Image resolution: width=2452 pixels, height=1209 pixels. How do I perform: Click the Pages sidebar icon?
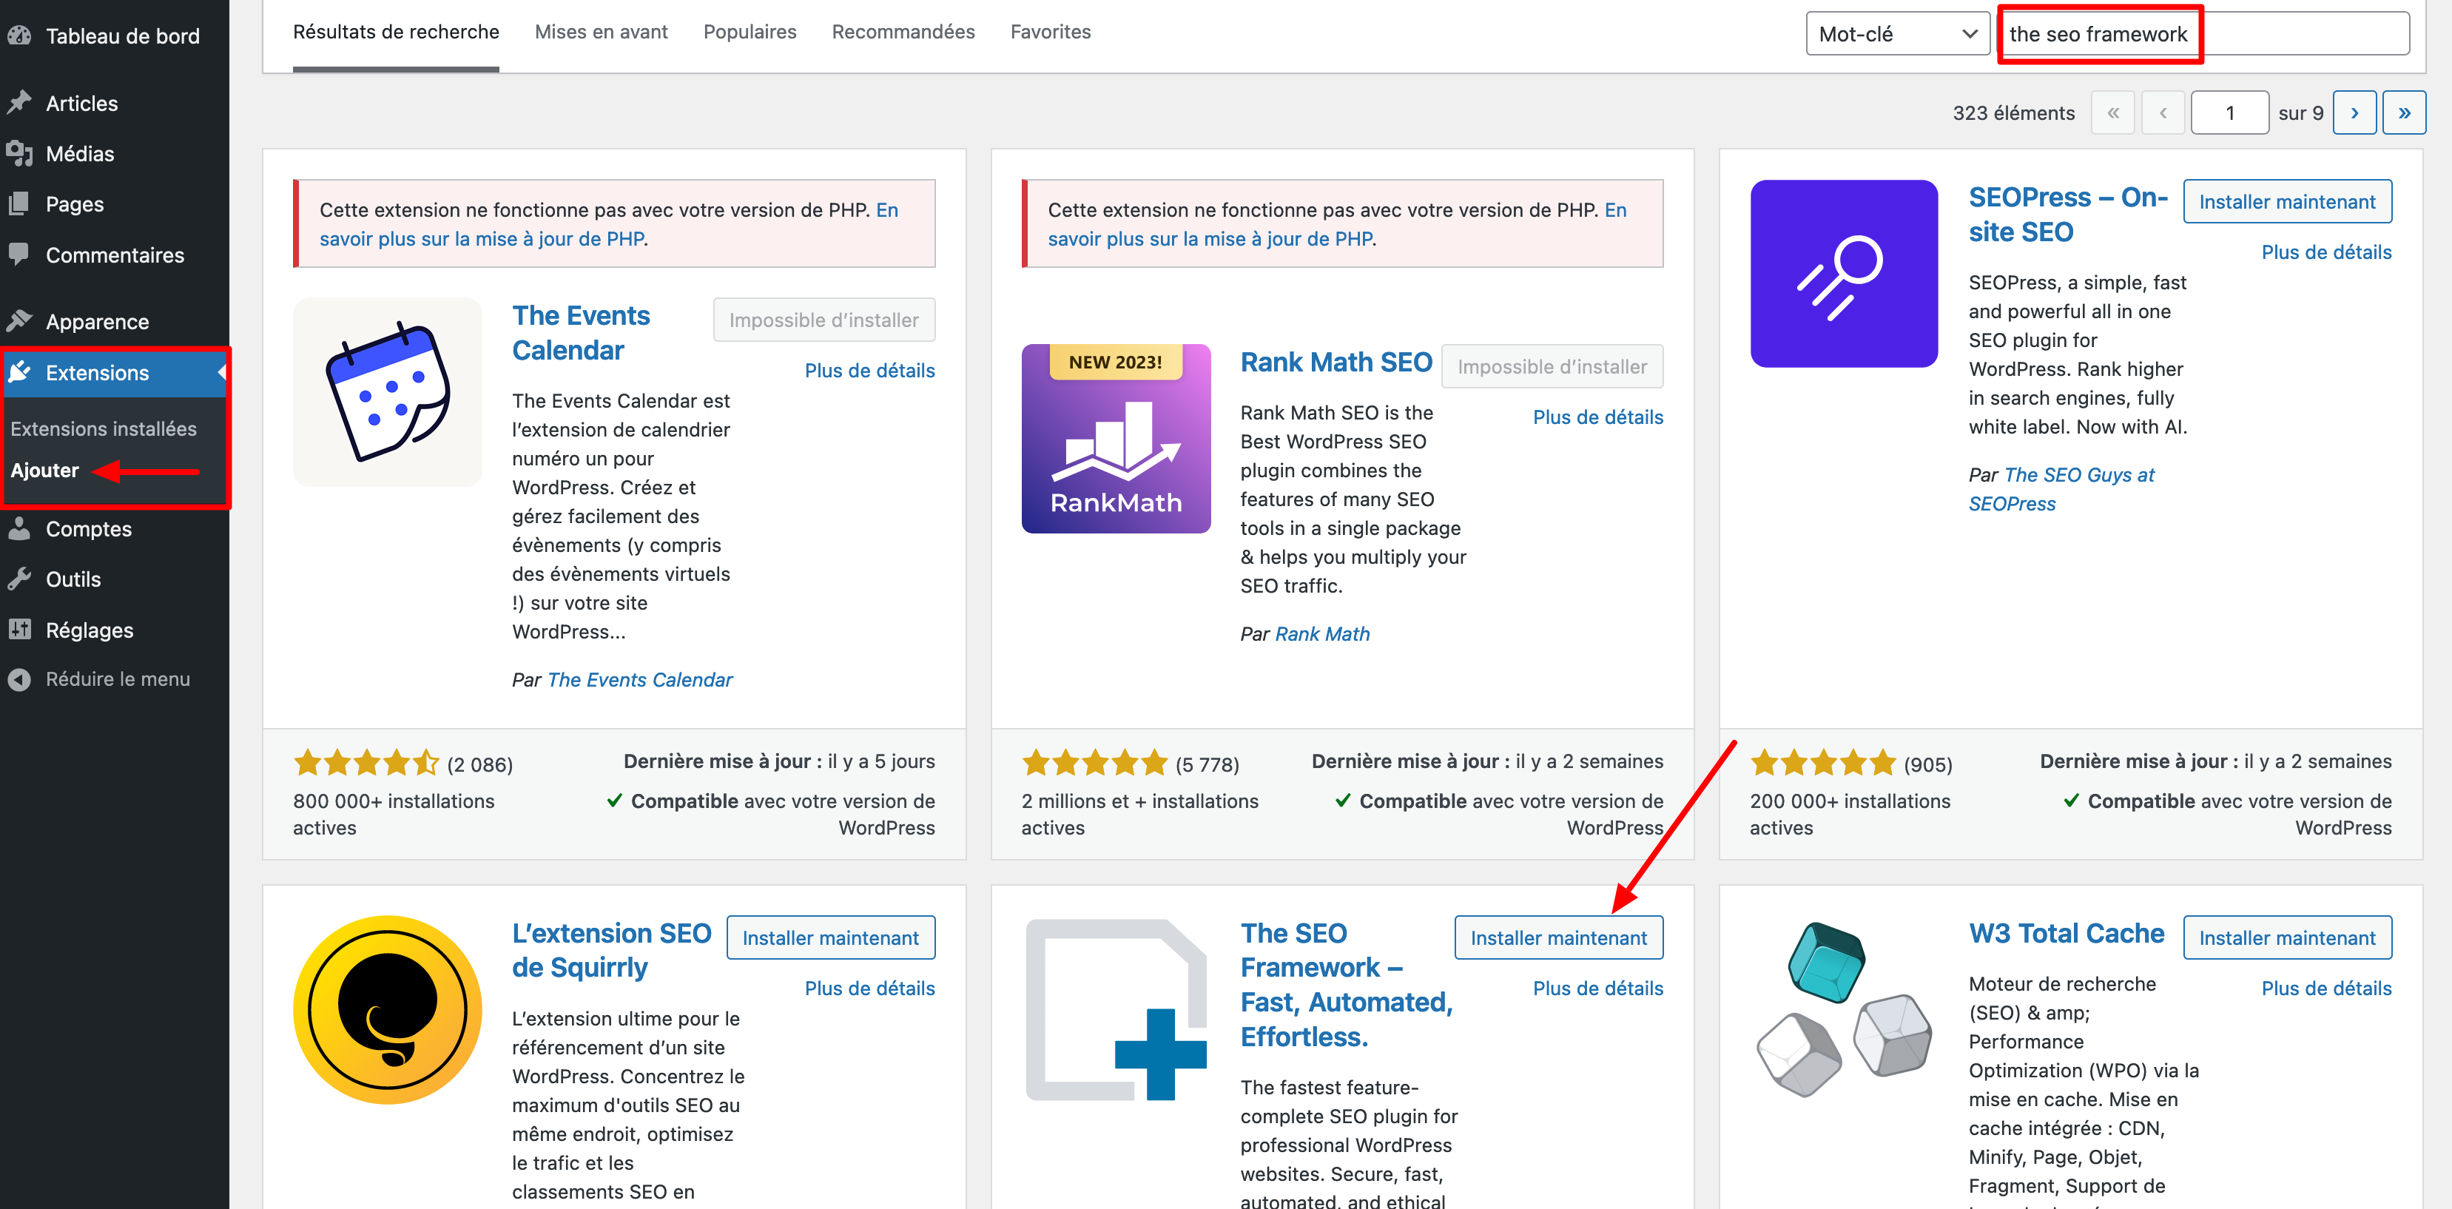coord(21,203)
